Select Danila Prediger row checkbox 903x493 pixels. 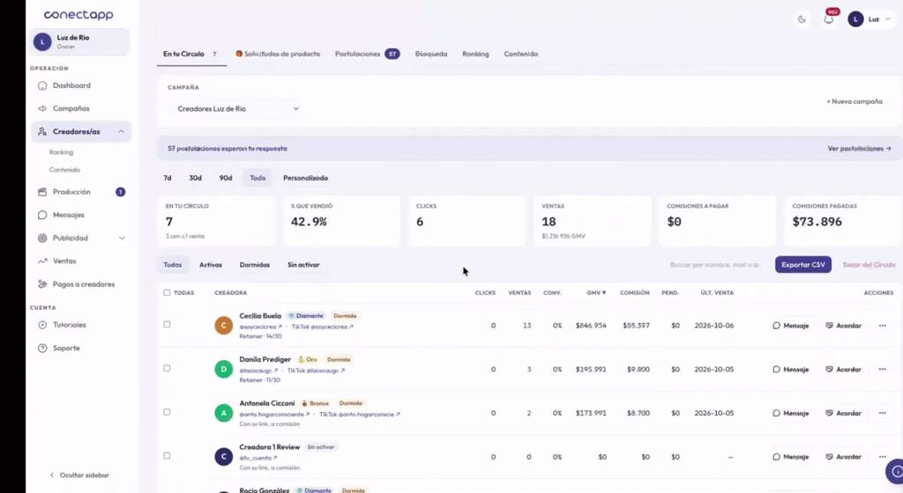click(x=167, y=368)
